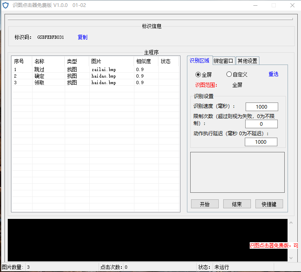Click the ID code GSBFEBFB031

pos(51,37)
